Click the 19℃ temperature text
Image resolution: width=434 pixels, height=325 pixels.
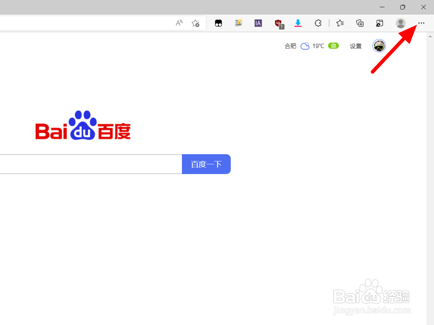coord(318,46)
